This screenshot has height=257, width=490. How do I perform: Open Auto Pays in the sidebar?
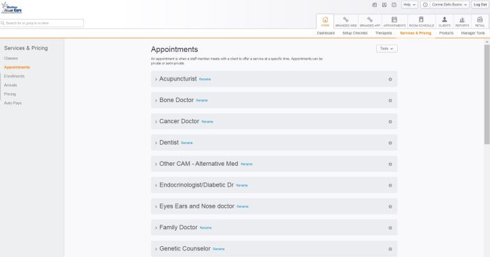click(x=13, y=103)
